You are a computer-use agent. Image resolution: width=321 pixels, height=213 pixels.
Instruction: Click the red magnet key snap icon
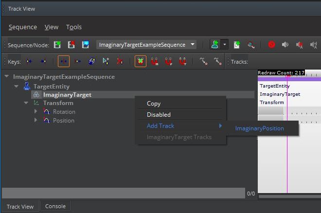click(155, 62)
